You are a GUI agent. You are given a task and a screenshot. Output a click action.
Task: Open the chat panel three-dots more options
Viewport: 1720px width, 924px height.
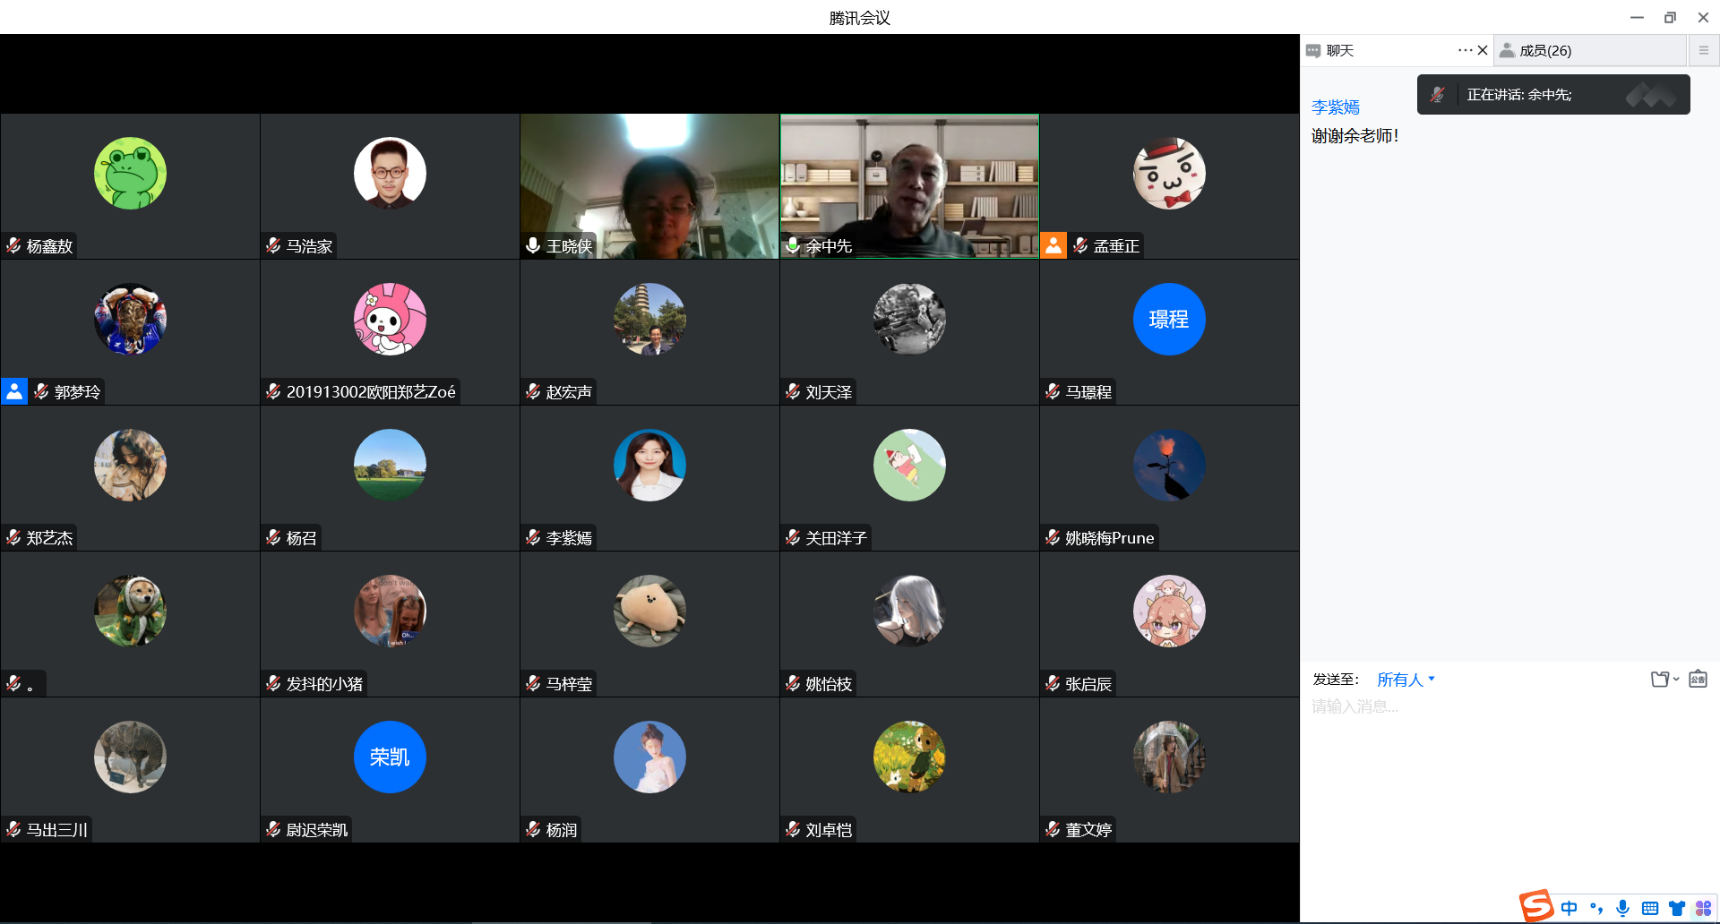1464,50
